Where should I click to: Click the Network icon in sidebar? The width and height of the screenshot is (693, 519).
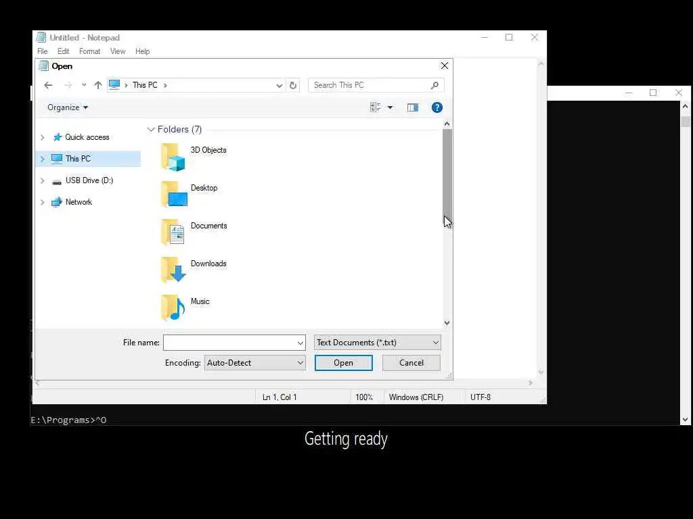coord(57,202)
